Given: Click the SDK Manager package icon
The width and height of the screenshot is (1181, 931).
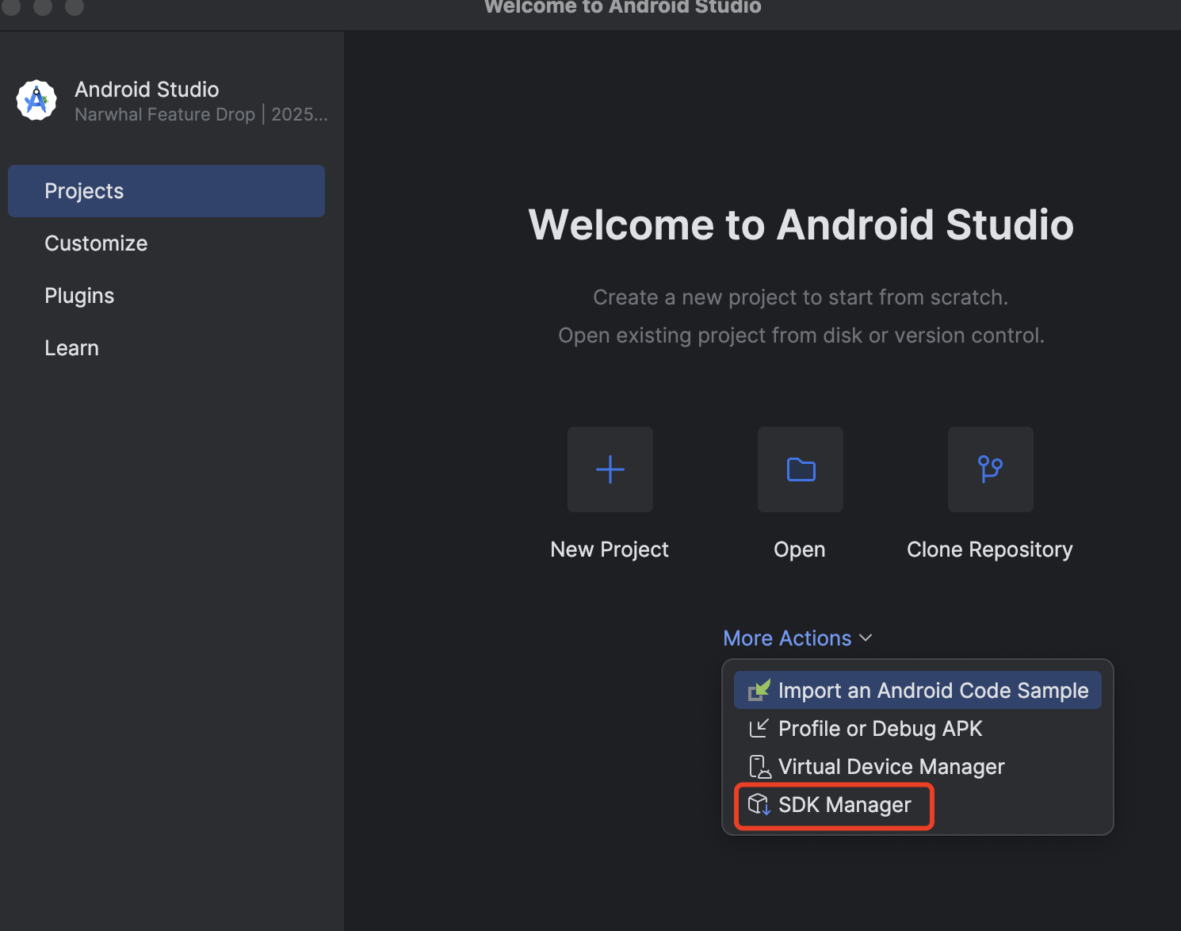Looking at the screenshot, I should 759,804.
